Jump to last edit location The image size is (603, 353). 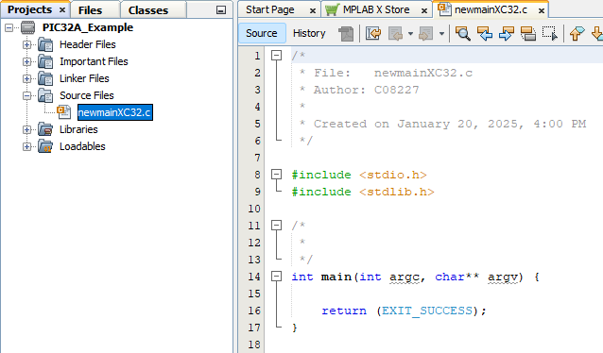[373, 34]
